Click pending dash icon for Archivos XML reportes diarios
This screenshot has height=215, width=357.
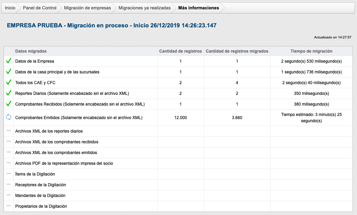click(9, 131)
